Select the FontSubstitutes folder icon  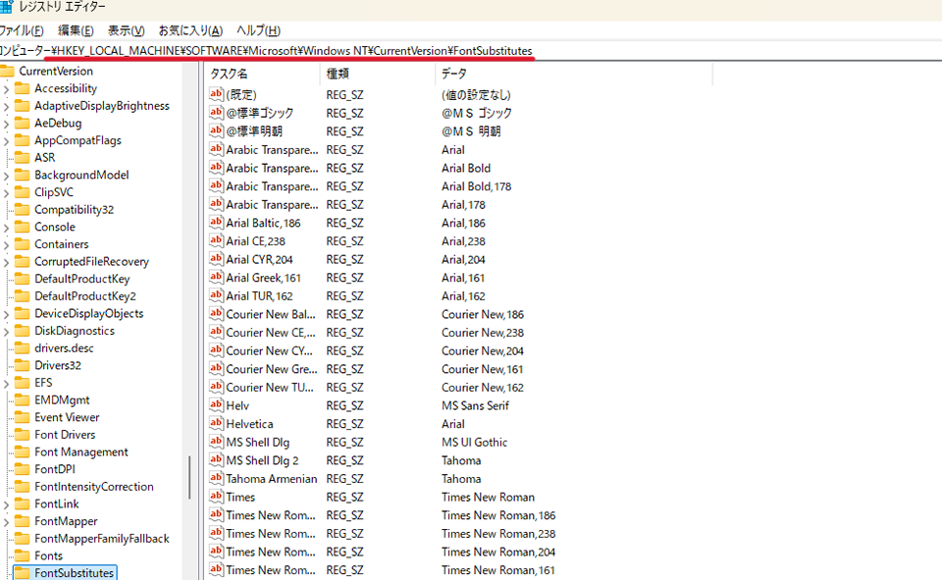(23, 573)
